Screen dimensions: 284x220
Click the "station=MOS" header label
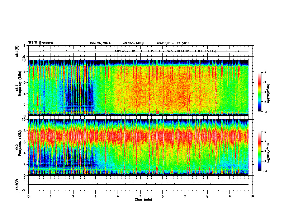[133, 43]
